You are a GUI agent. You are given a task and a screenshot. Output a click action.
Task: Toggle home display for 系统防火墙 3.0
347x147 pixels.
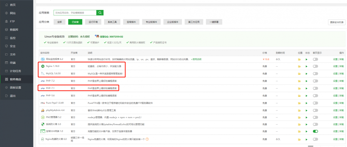tap(315, 125)
